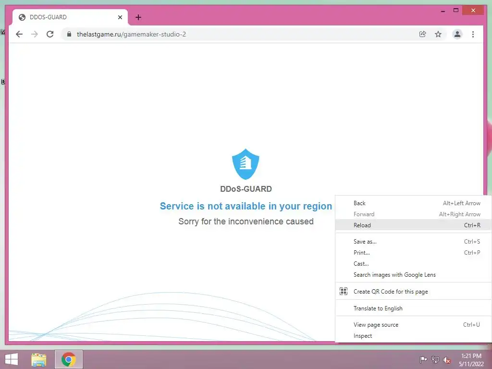Click the Chrome taskbar icon
492x369 pixels.
69,359
